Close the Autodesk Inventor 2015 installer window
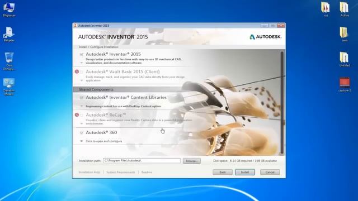358x201 pixels. 281,26
